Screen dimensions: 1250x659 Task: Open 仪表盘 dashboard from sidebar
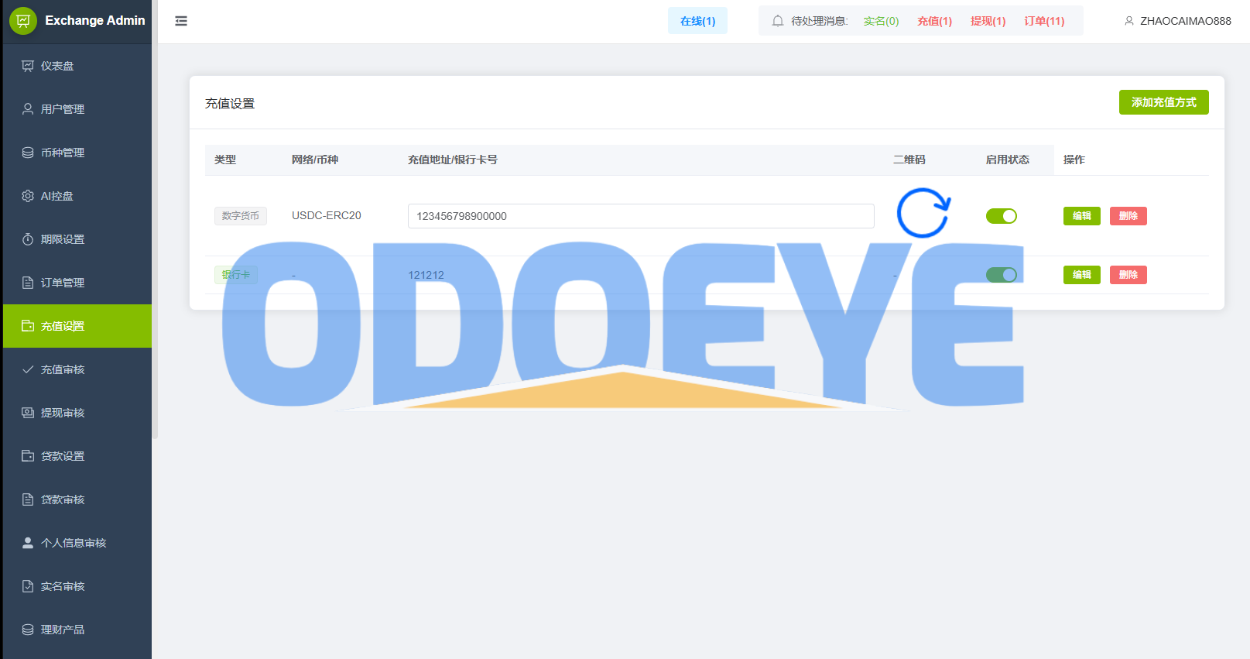point(57,66)
